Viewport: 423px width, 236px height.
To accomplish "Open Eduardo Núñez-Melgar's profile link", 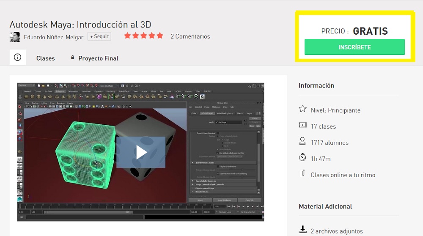I will tap(53, 37).
